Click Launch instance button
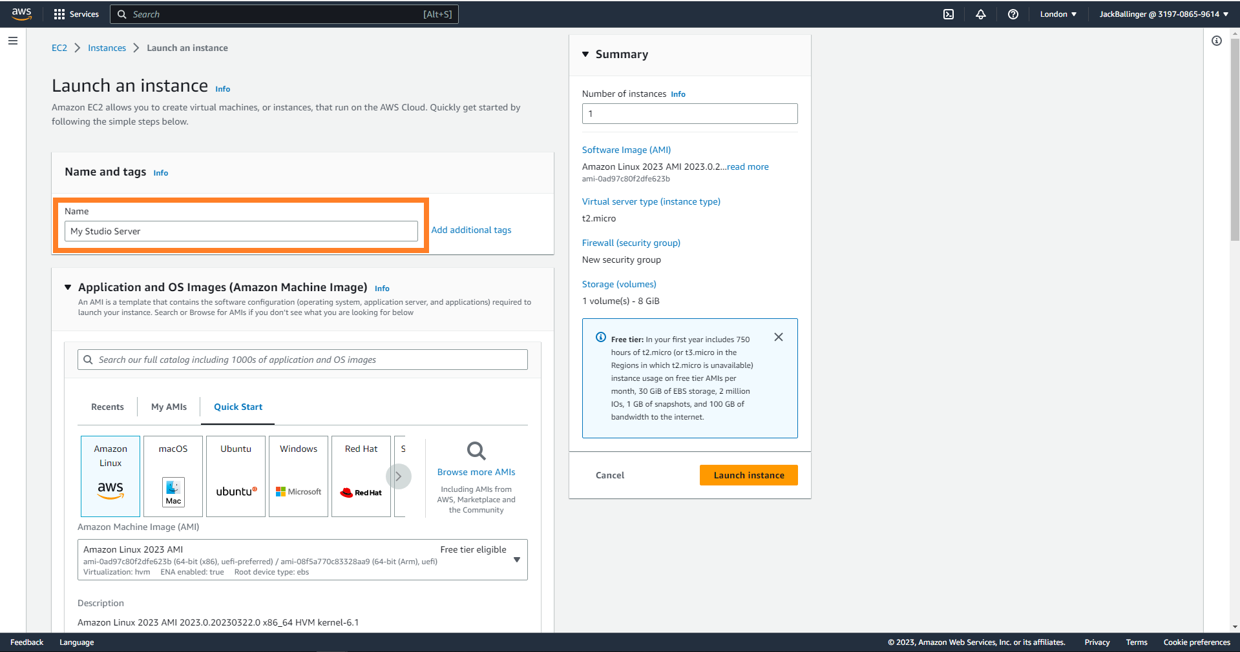 point(749,475)
